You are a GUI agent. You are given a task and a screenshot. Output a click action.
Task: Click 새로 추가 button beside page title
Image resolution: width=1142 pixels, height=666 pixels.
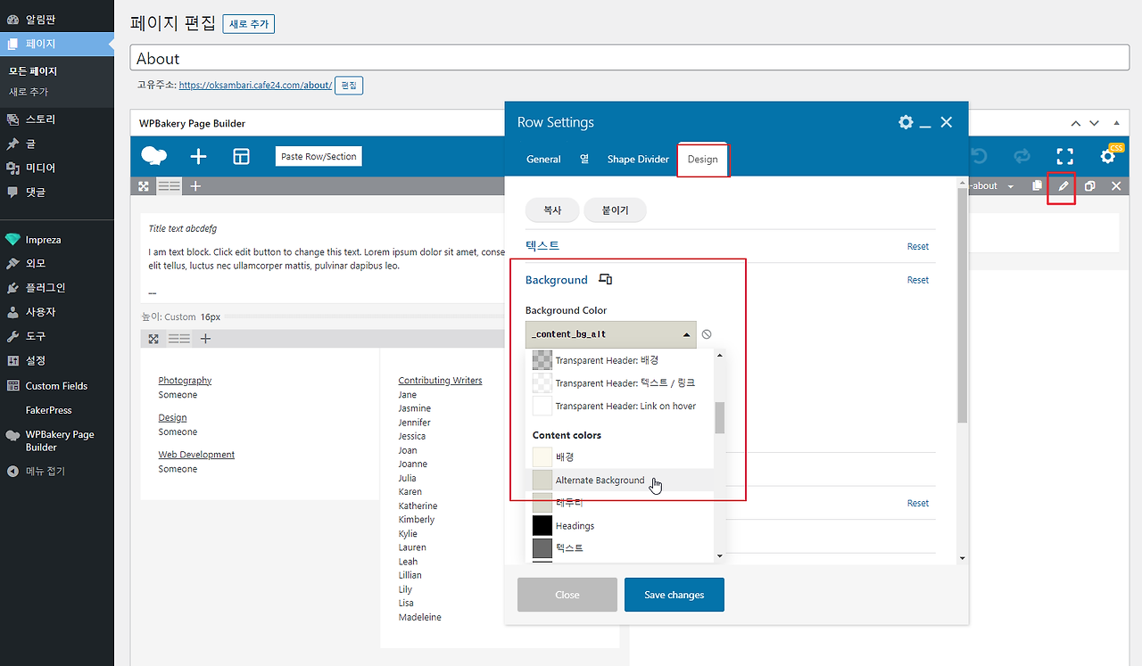(x=249, y=24)
